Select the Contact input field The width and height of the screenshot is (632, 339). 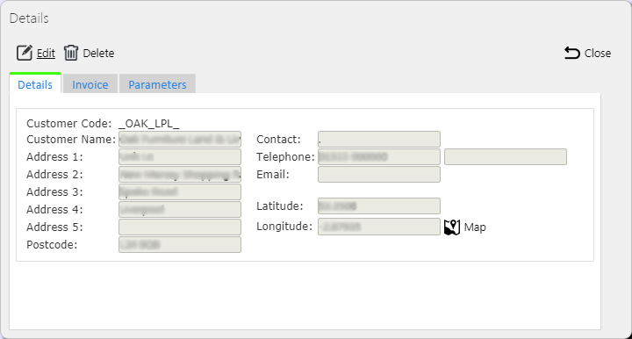click(379, 139)
